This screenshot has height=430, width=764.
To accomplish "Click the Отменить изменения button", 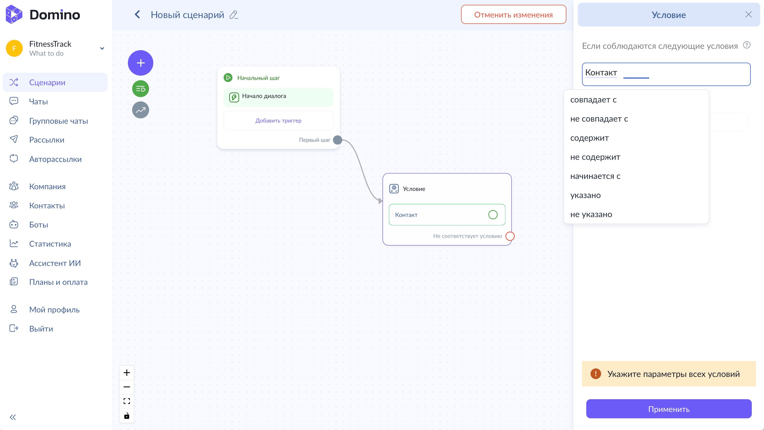I will (x=513, y=15).
